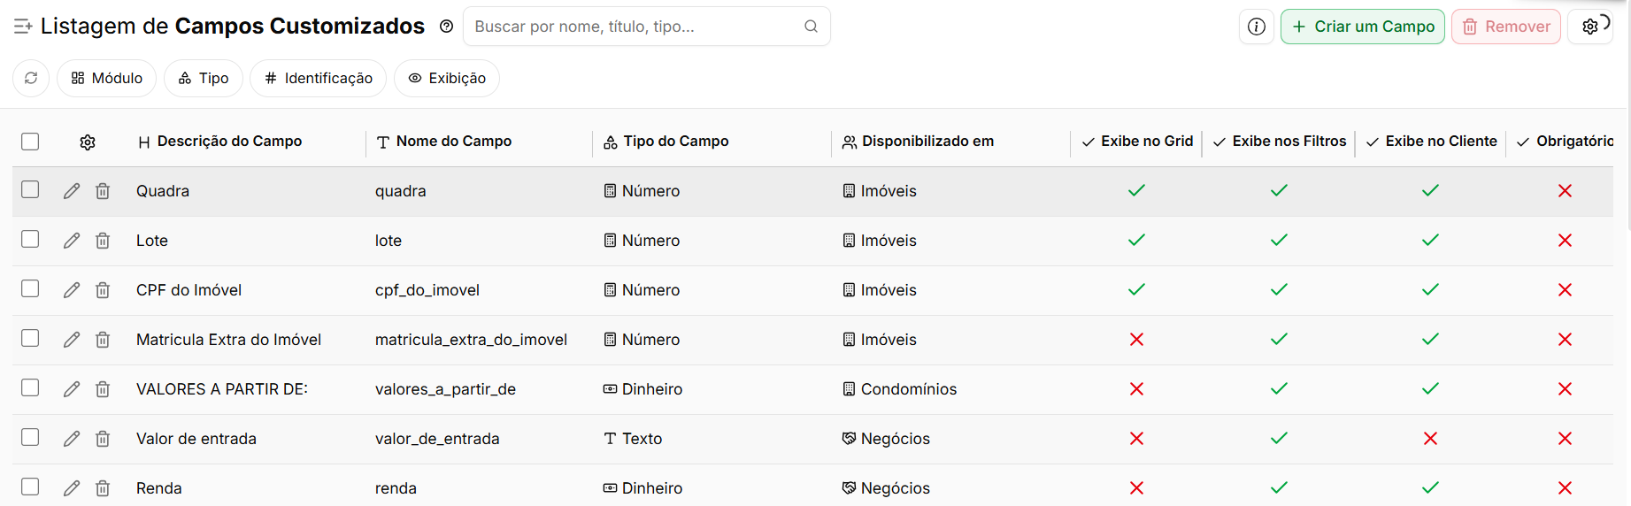The image size is (1631, 506).
Task: Check the Lote row checkbox
Action: coord(30,239)
